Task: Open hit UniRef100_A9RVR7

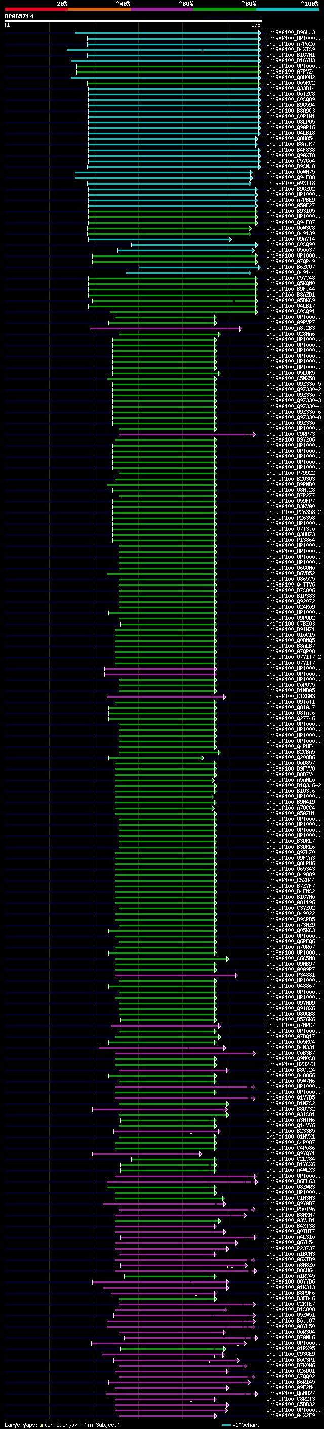Action: tap(291, 322)
